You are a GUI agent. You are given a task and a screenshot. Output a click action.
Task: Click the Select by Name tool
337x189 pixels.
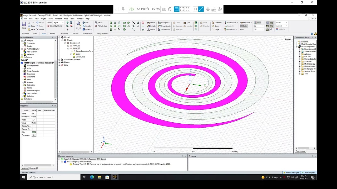[54, 26]
